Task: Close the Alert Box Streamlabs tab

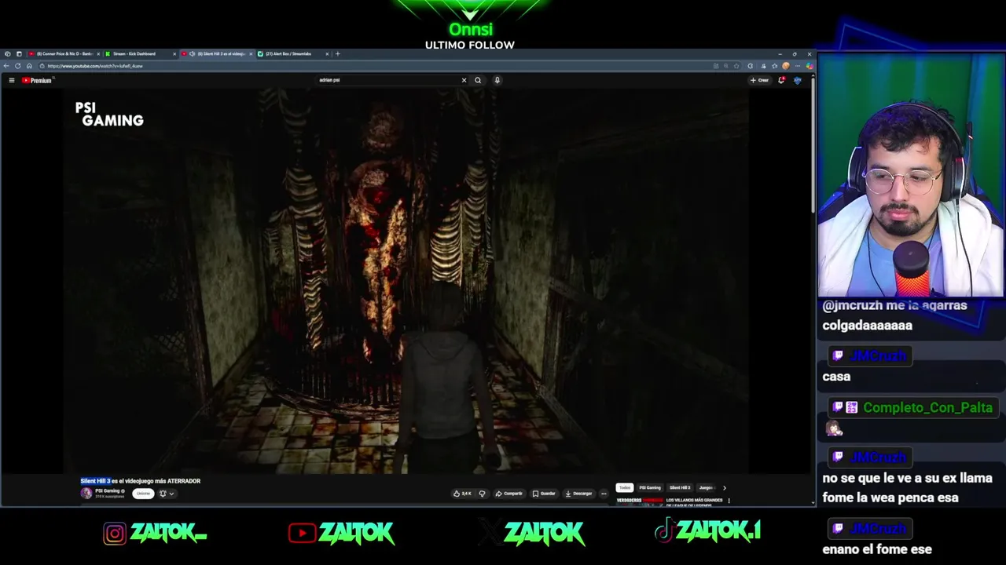Action: tap(327, 53)
